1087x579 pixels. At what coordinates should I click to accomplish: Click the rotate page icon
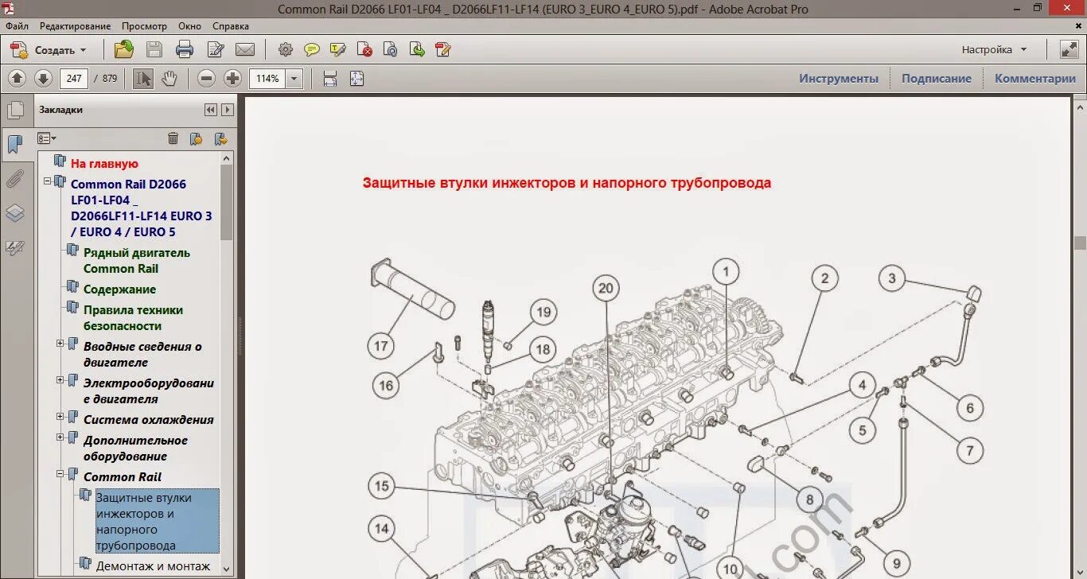point(390,49)
